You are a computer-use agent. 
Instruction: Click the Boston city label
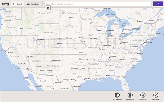coord(158,33)
